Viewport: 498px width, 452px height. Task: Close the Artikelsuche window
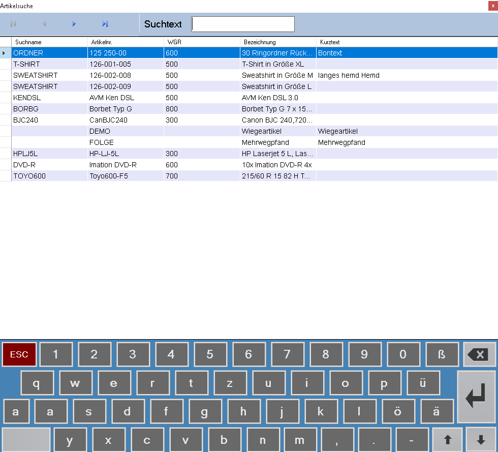[493, 6]
